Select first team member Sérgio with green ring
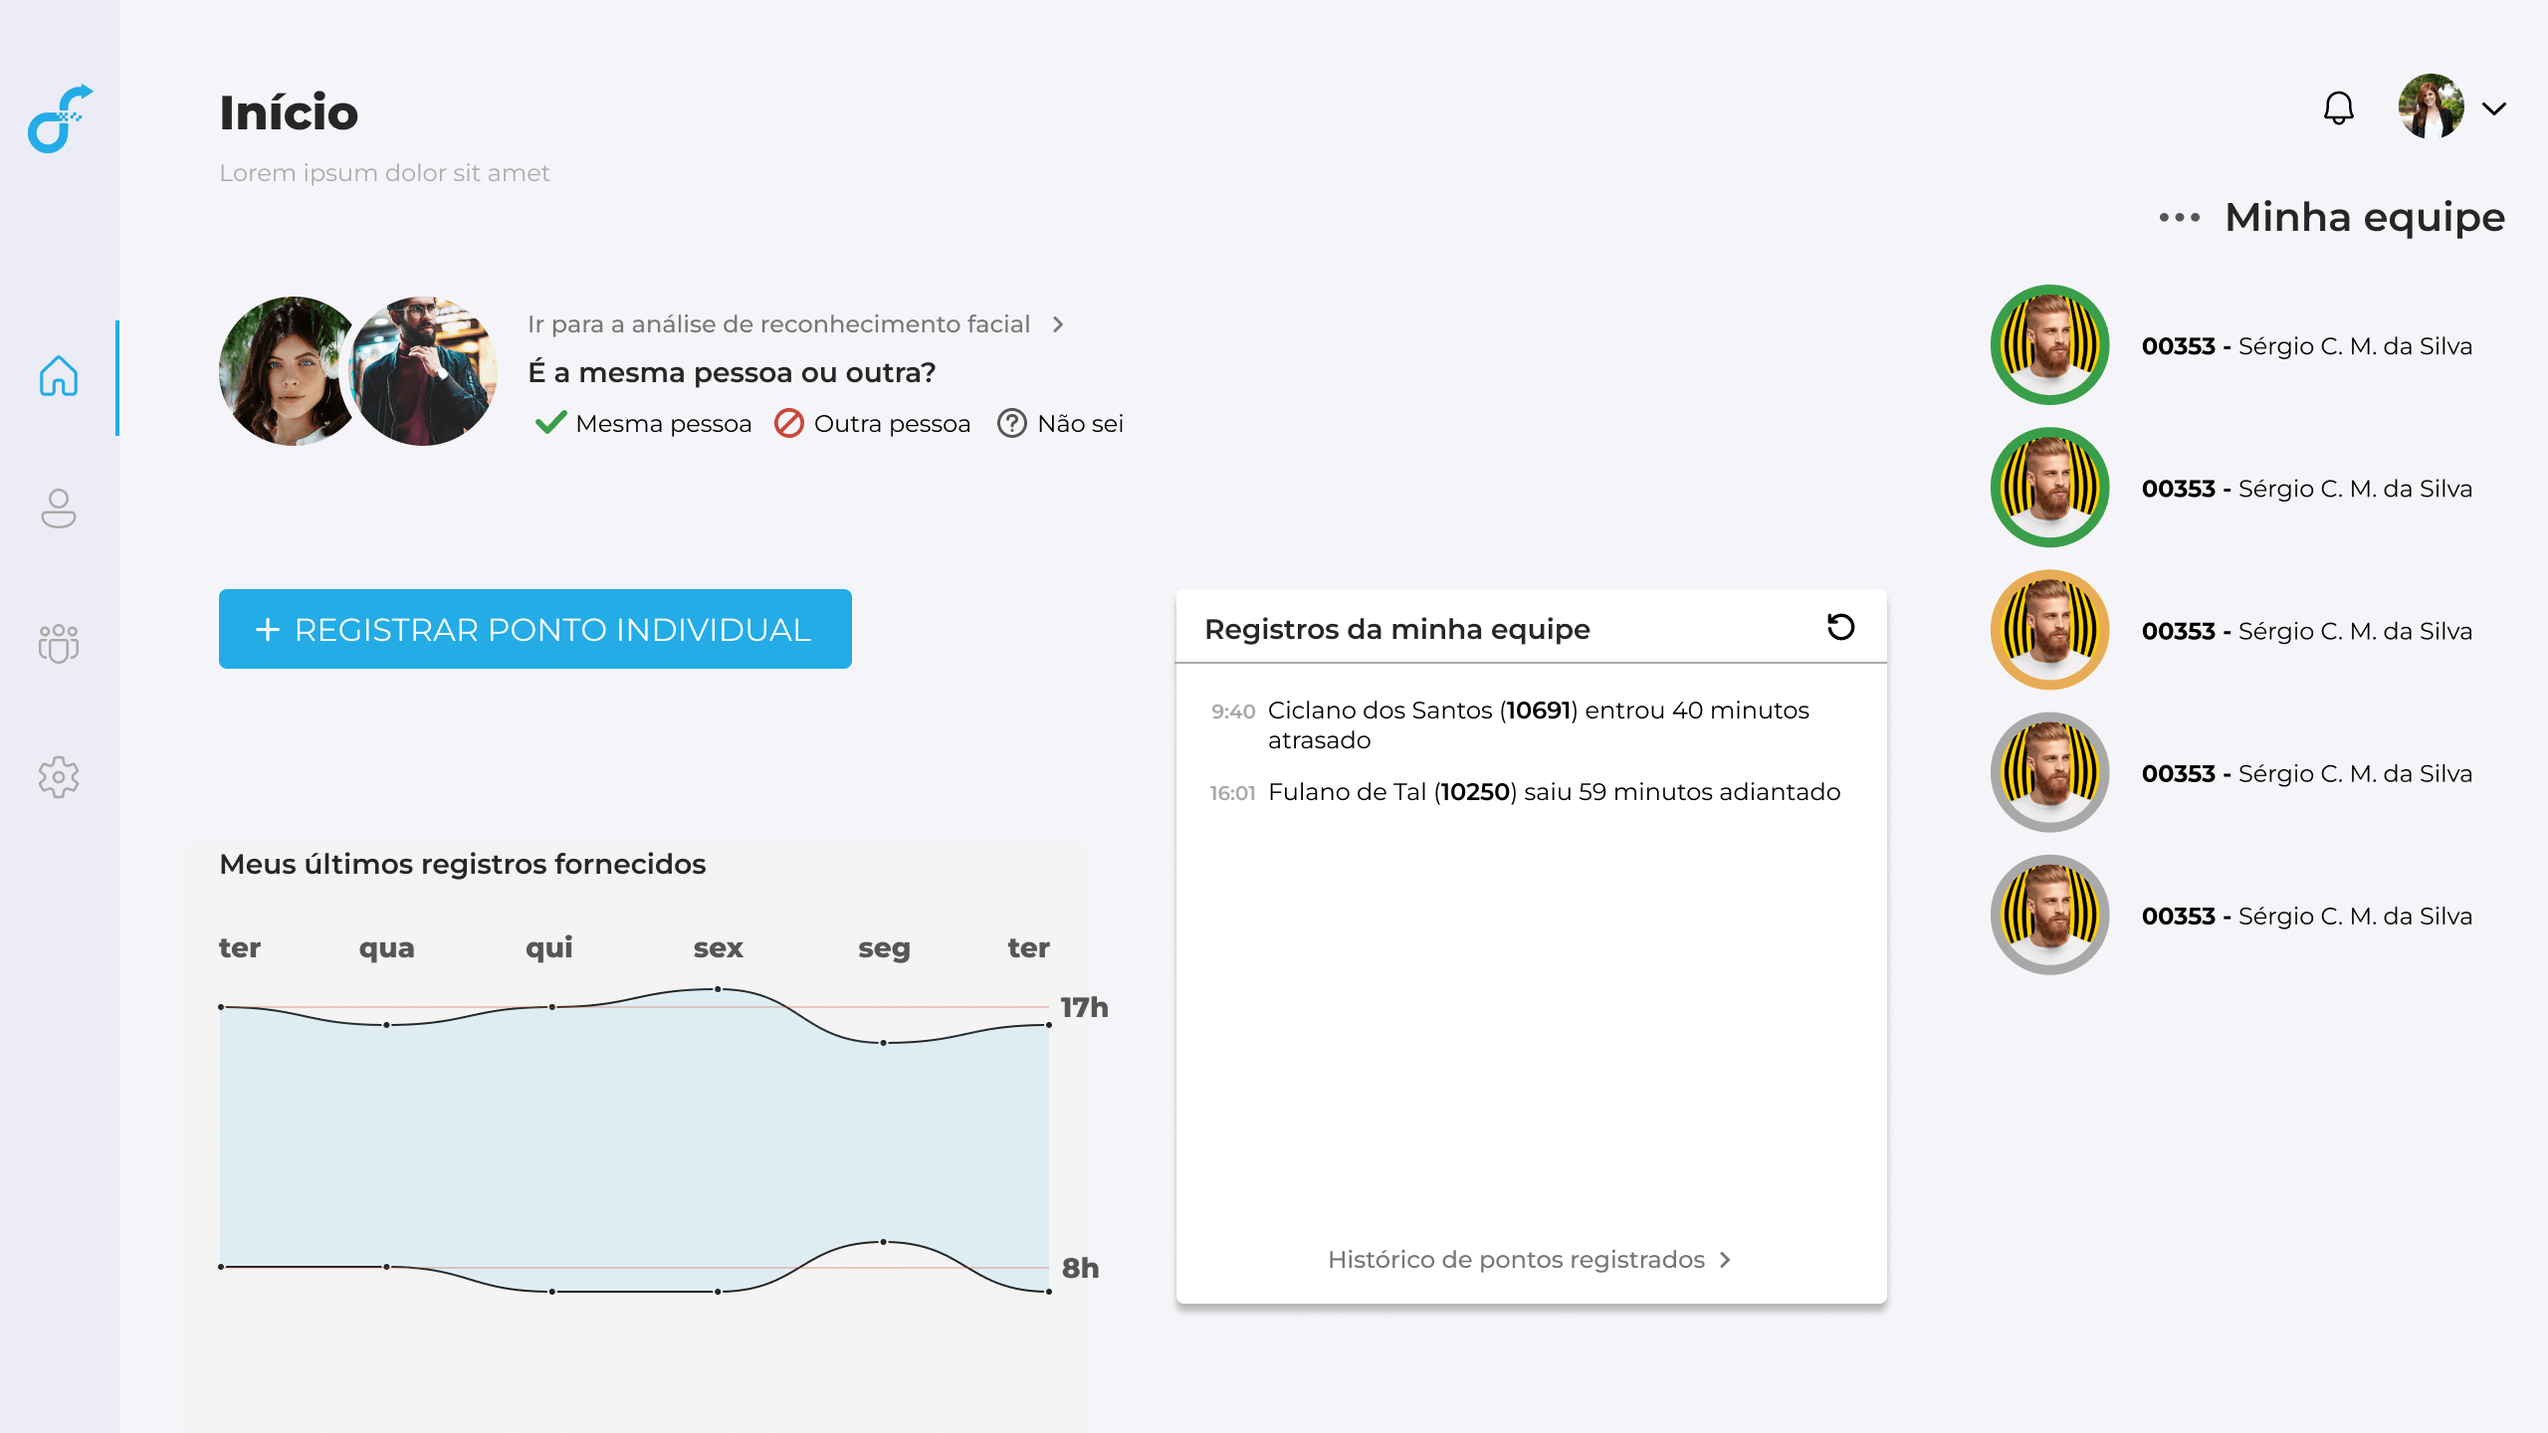This screenshot has width=2548, height=1433. click(x=2049, y=345)
